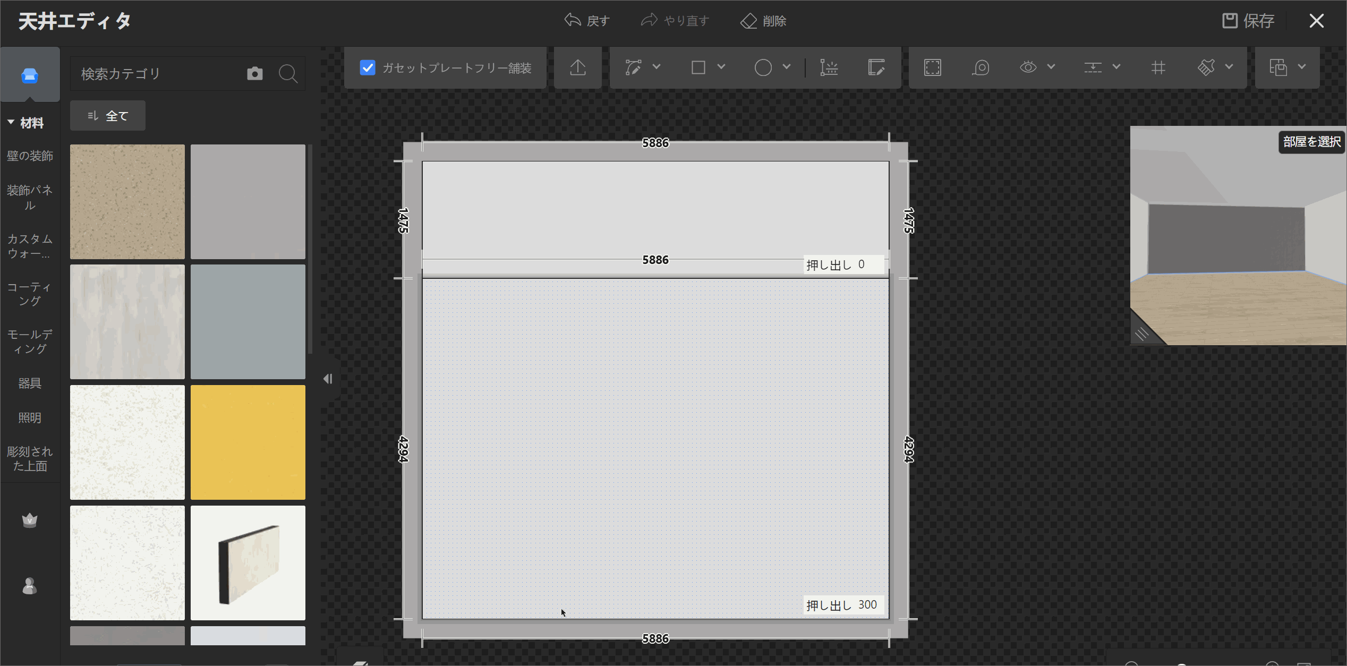Select the whitewashed wood material swatch
The width and height of the screenshot is (1347, 666).
[x=127, y=322]
